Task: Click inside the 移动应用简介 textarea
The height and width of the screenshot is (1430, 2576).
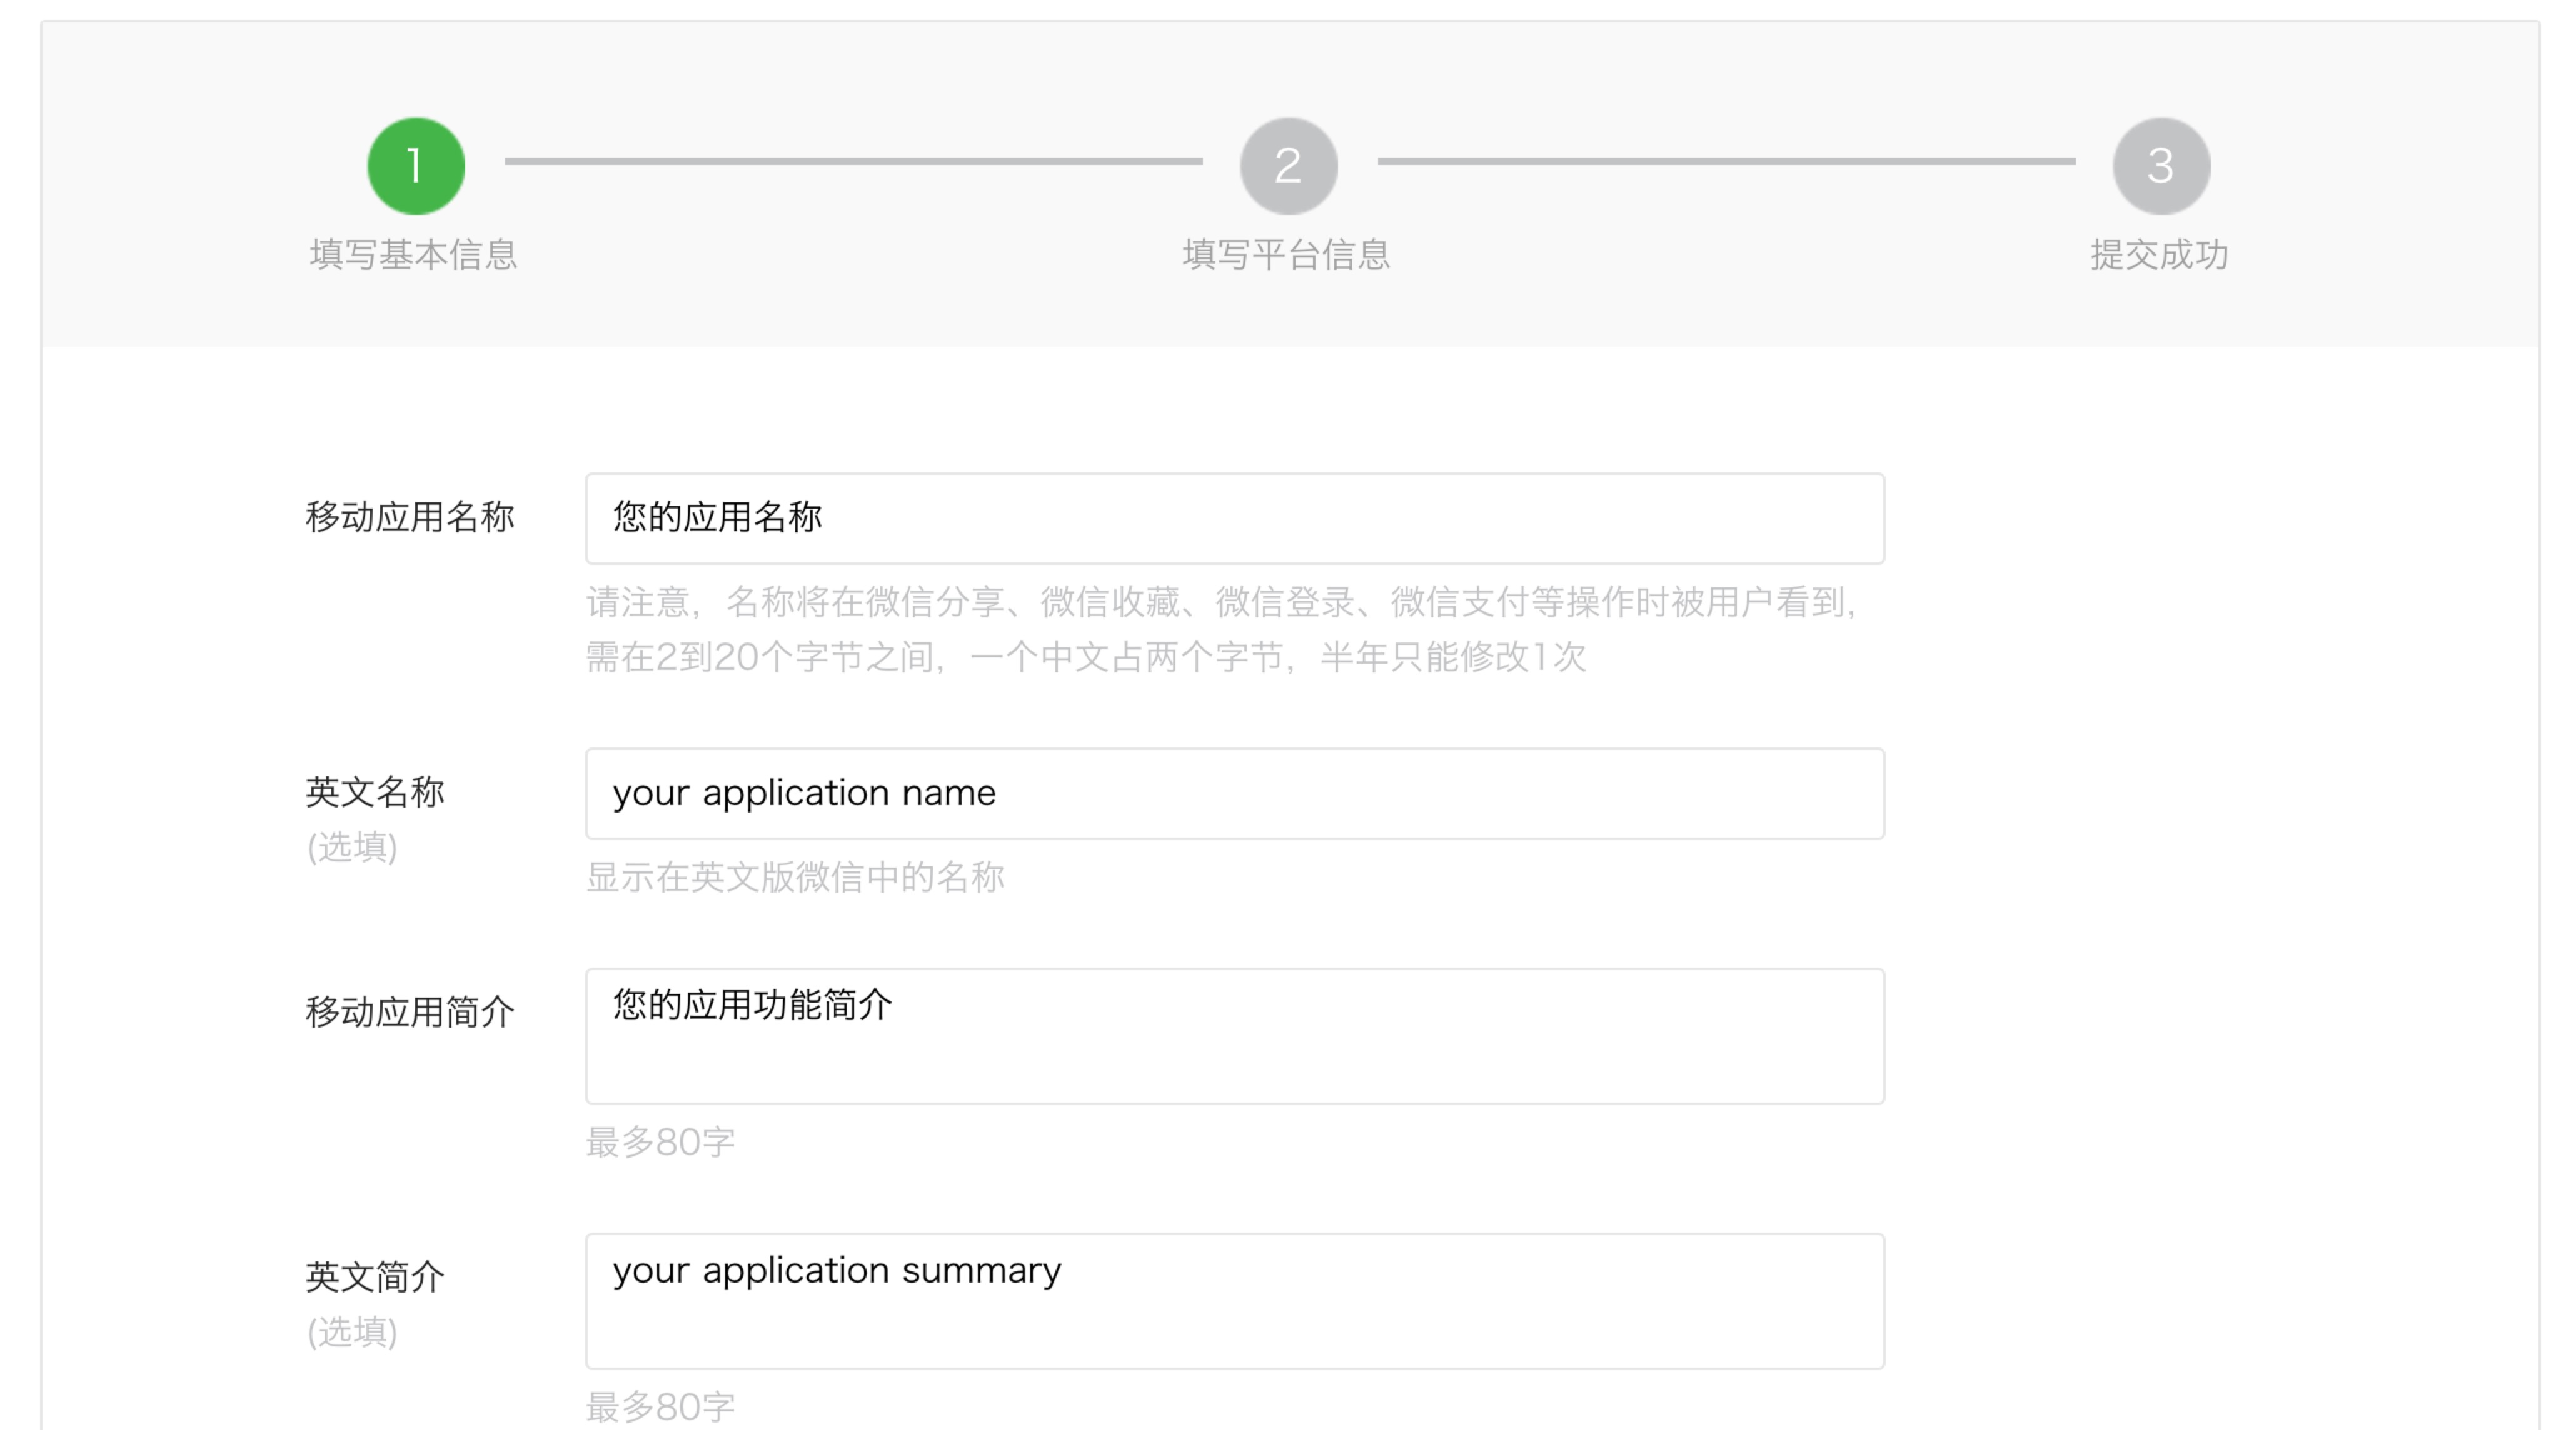Action: 1234,1035
